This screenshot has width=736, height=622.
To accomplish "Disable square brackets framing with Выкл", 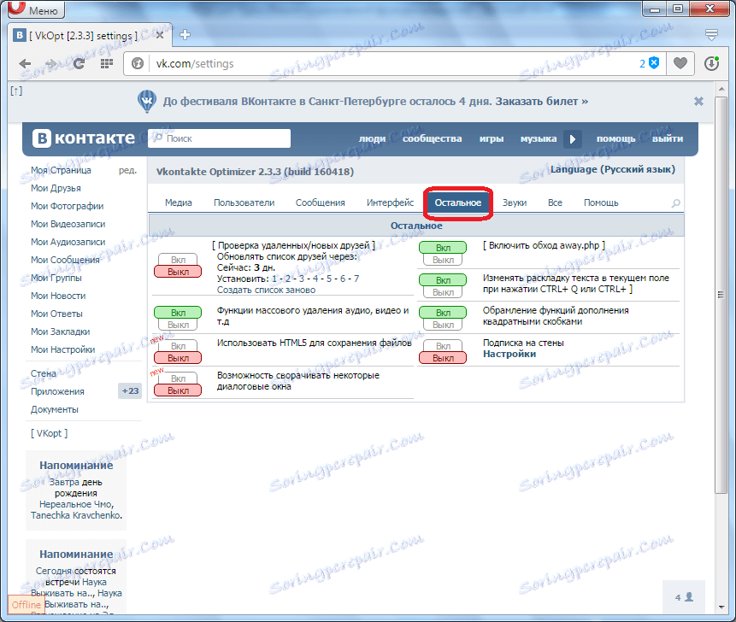I will point(443,325).
